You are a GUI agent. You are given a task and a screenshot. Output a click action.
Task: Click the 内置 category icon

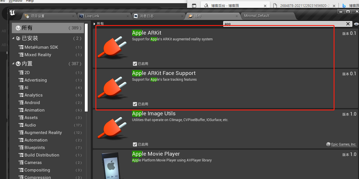pyautogui.click(x=18, y=64)
